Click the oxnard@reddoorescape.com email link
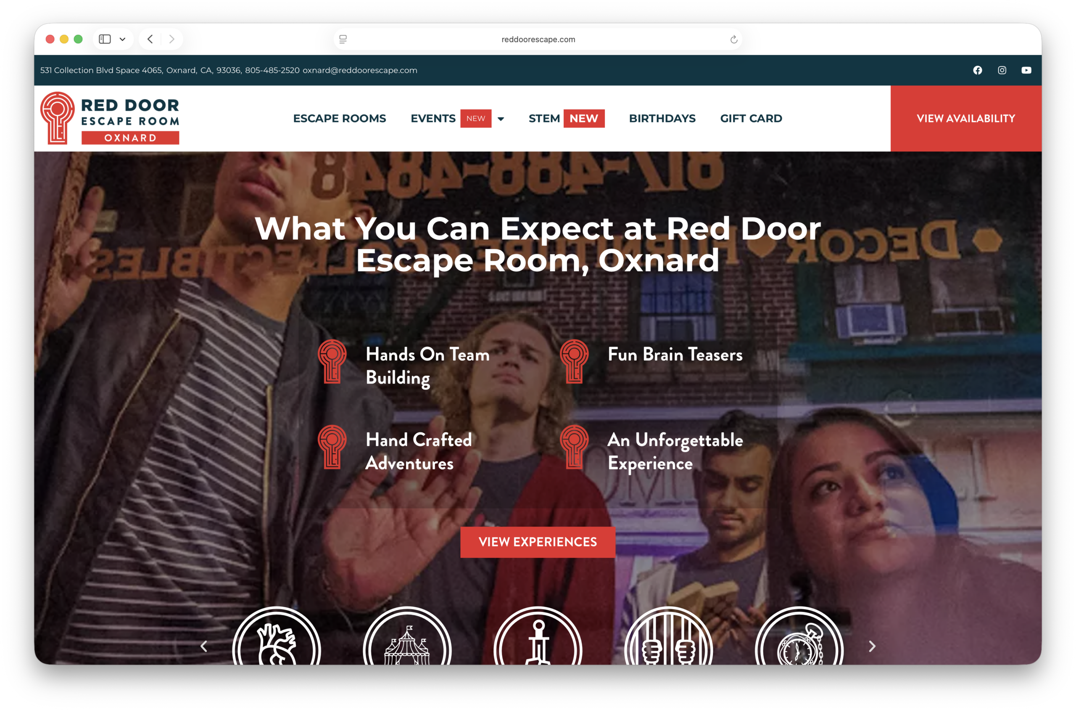1076x710 pixels. tap(360, 70)
